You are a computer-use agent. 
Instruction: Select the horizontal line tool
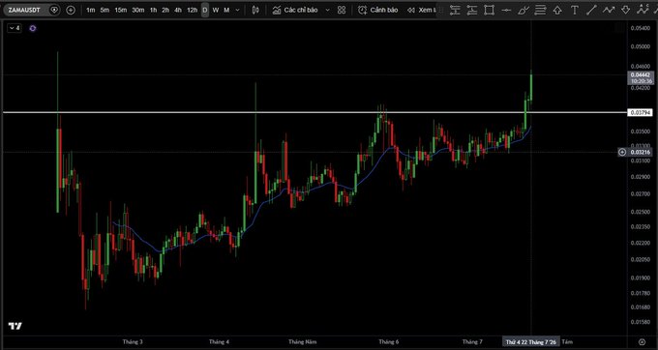506,10
